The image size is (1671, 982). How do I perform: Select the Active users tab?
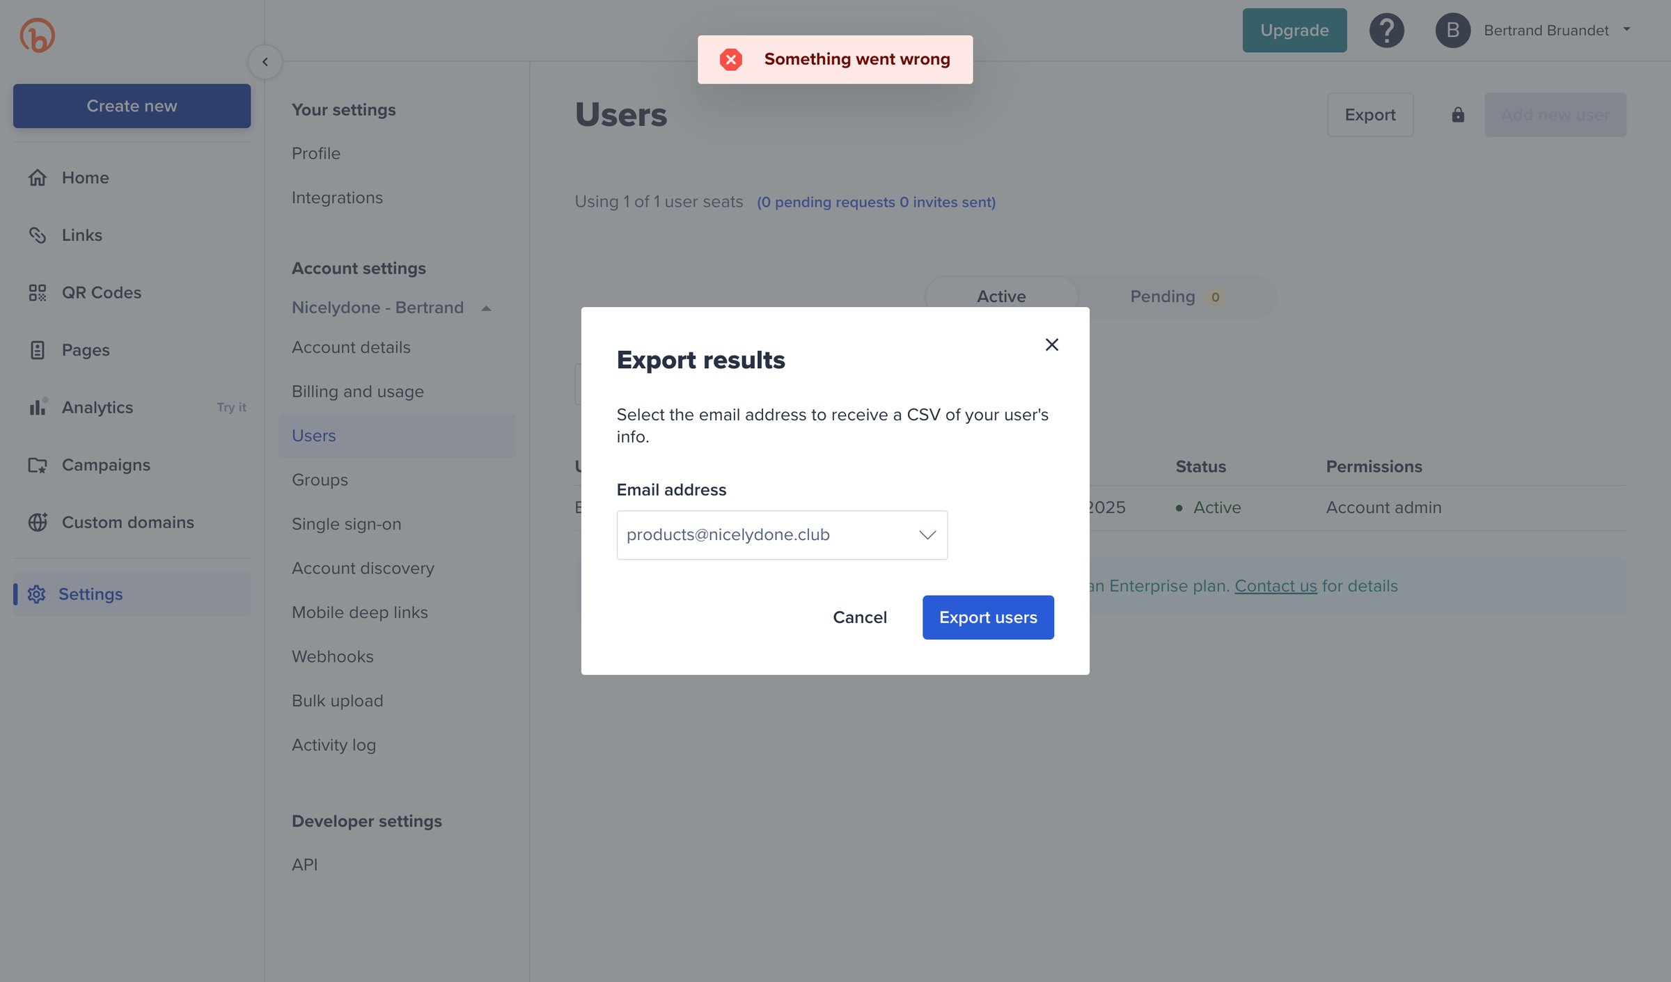click(1001, 296)
